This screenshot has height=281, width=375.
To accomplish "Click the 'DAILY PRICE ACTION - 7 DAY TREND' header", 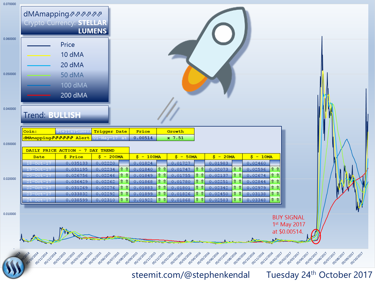I will point(76,150).
